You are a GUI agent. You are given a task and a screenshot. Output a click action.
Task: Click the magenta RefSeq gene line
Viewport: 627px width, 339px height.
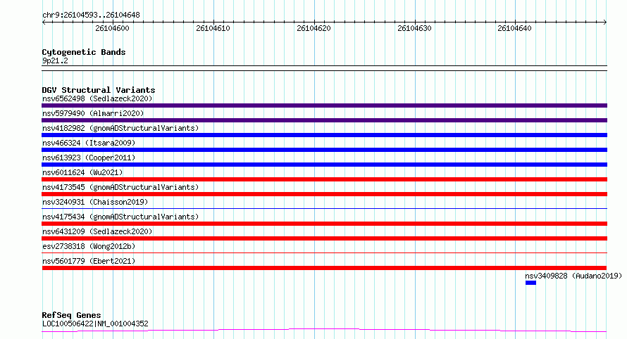(324, 331)
